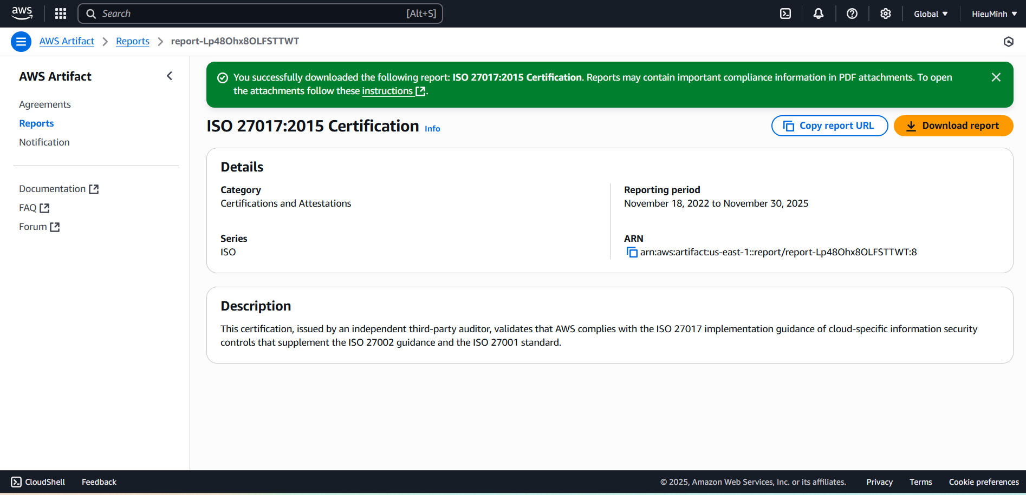The width and height of the screenshot is (1026, 495).
Task: Open CloudShell icon in top bar
Action: (785, 14)
